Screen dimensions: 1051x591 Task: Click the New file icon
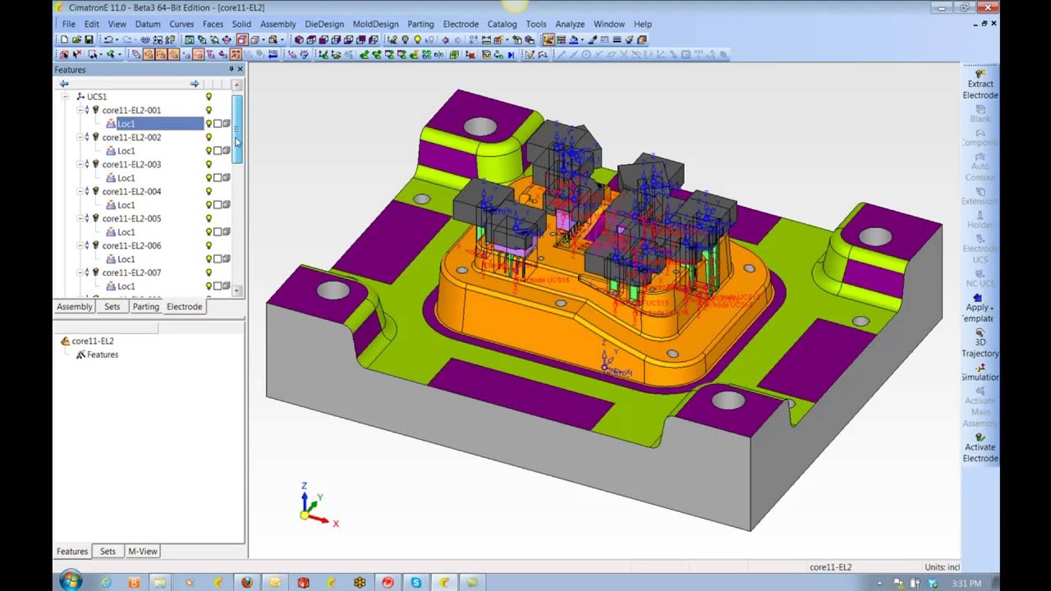click(x=64, y=39)
